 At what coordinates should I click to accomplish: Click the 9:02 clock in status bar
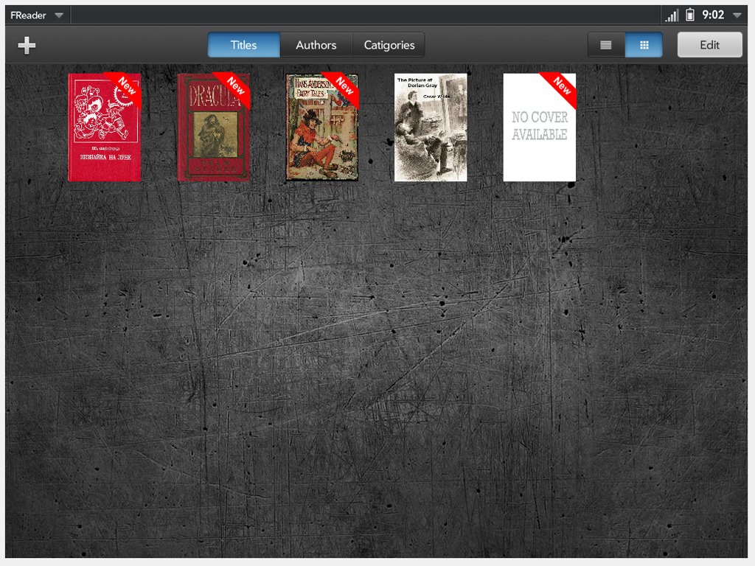click(x=713, y=15)
